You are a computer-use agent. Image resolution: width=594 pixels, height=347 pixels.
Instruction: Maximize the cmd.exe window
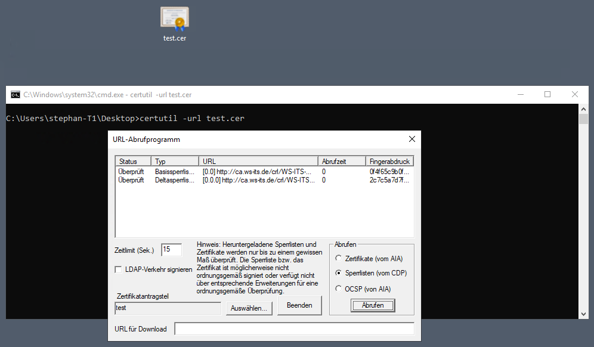click(x=547, y=95)
